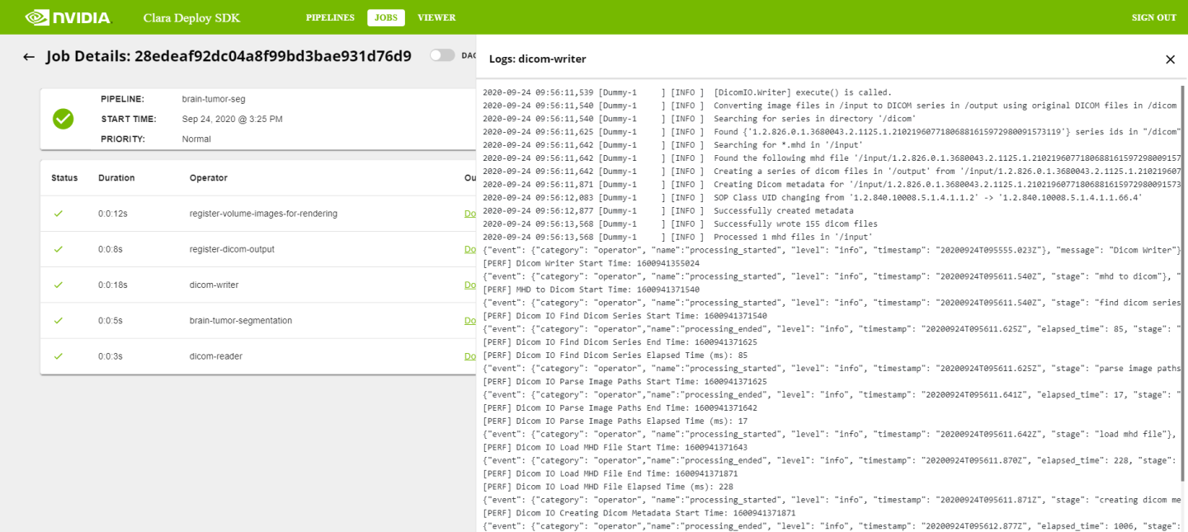Click the large green job success icon
1188x532 pixels.
(x=64, y=119)
